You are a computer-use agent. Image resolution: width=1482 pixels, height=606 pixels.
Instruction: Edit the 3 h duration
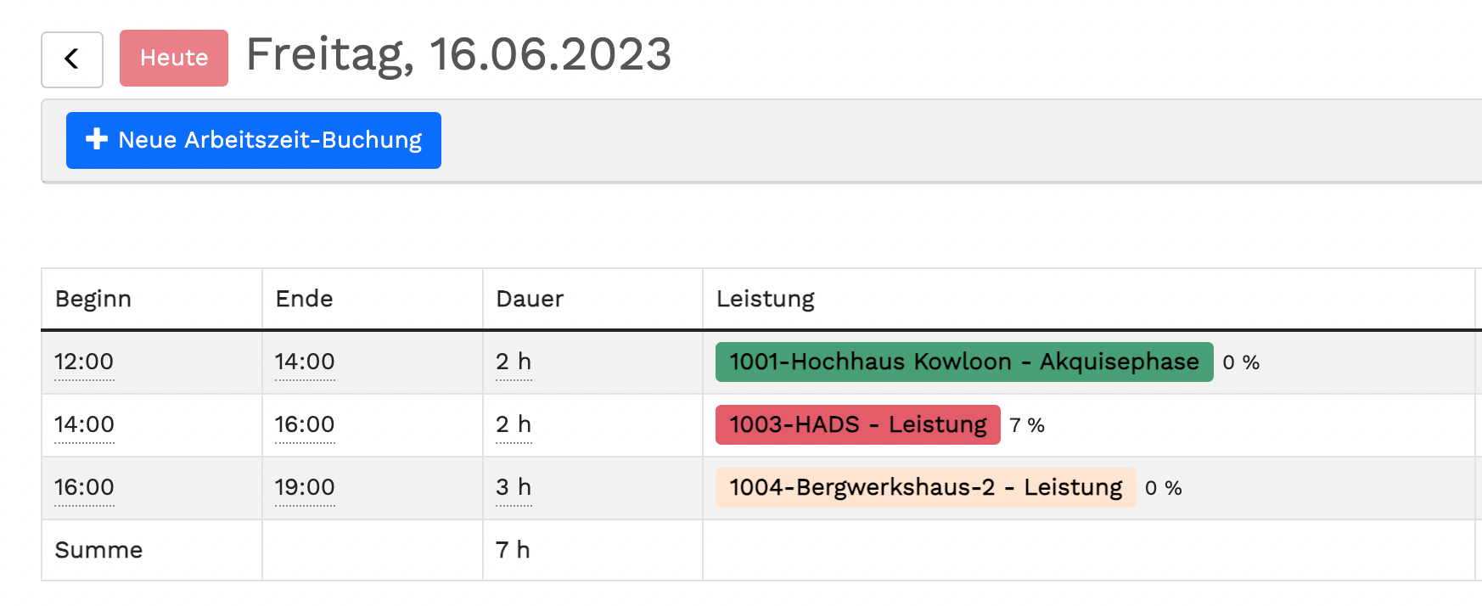(514, 488)
